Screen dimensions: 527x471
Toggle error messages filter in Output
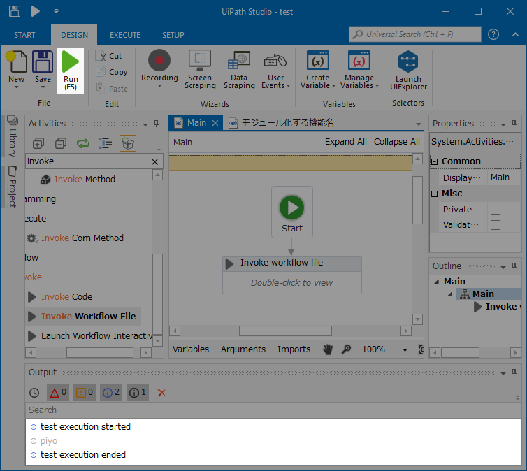[x=58, y=393]
